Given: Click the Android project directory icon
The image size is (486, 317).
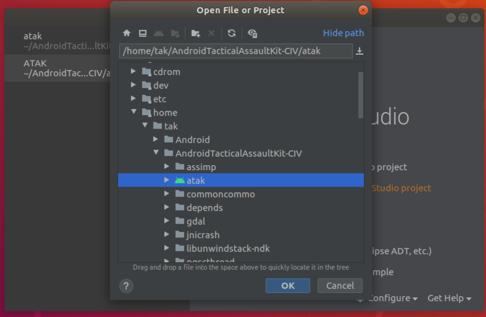Looking at the screenshot, I should [x=159, y=33].
